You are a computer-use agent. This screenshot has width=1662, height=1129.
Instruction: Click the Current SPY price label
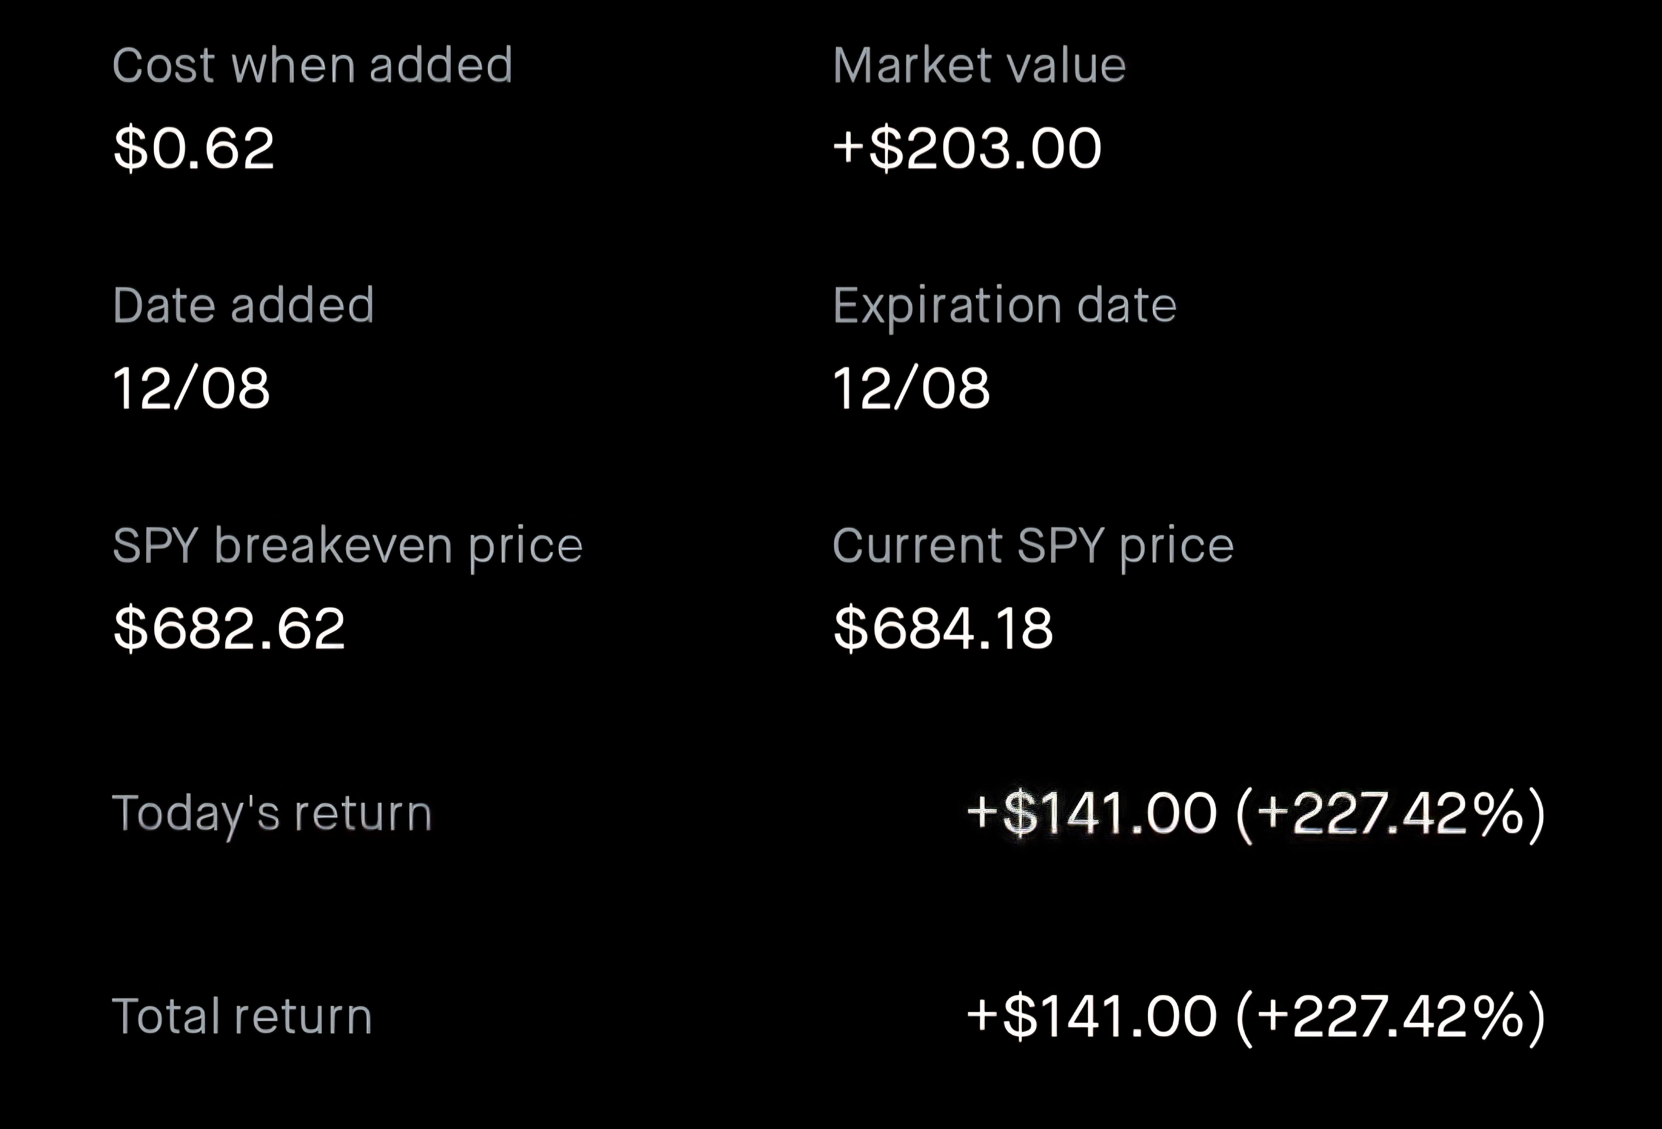[x=1033, y=546]
